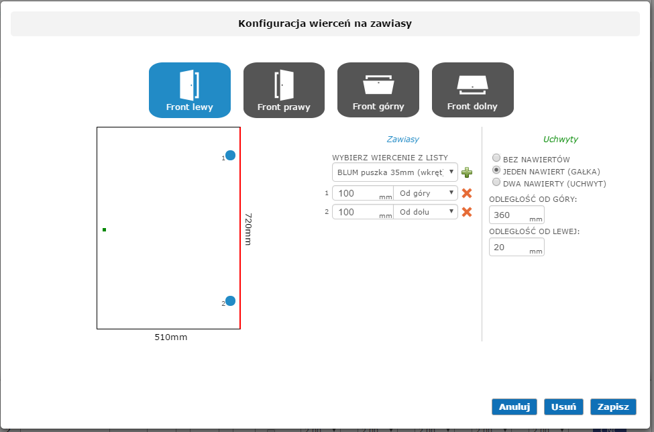
Task: Select Jeden nawiert (gałka) radio option
Action: (496, 170)
